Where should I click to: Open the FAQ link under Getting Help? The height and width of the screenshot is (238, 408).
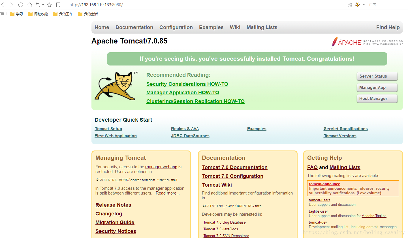pyautogui.click(x=313, y=167)
